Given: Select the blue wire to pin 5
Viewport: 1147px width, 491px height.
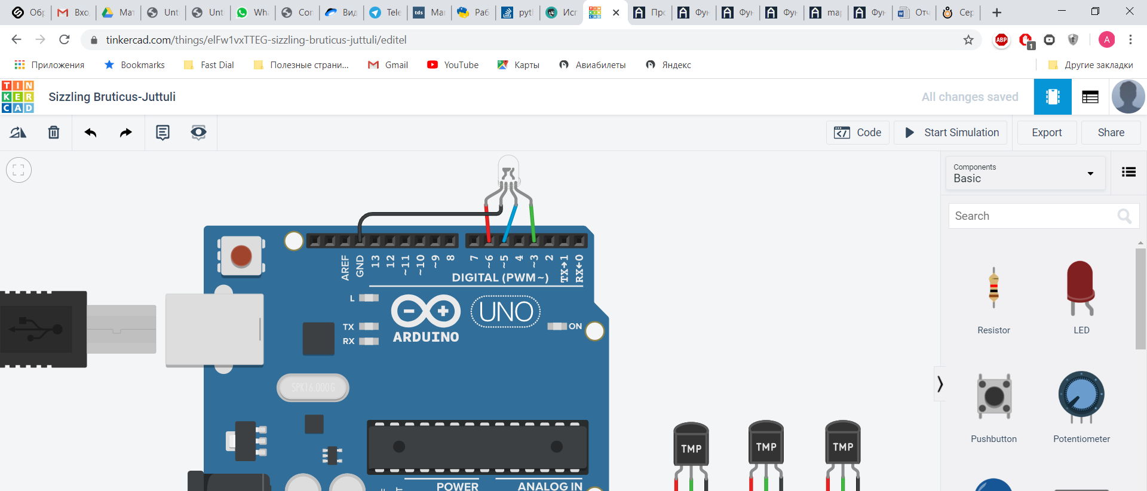Looking at the screenshot, I should tap(510, 223).
